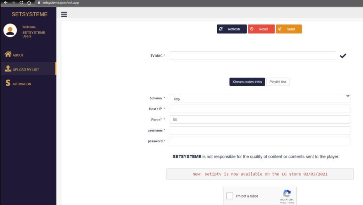Click the checkmark icon beside TV MAC
The width and height of the screenshot is (363, 205).
tap(343, 56)
